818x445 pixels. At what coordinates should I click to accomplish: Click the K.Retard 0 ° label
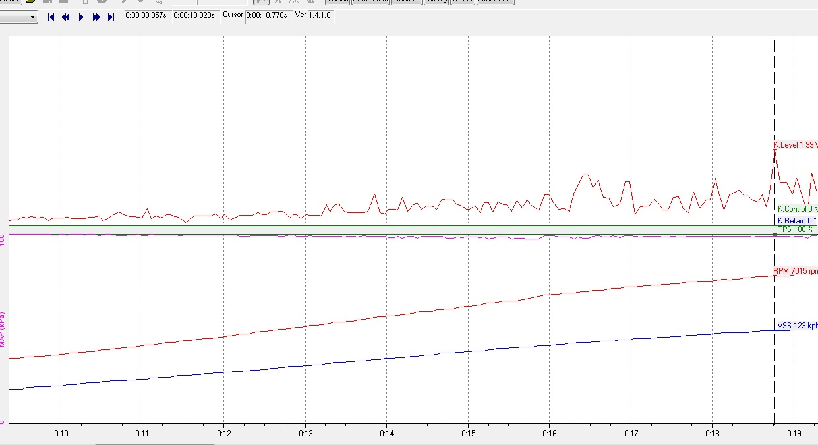pyautogui.click(x=796, y=221)
